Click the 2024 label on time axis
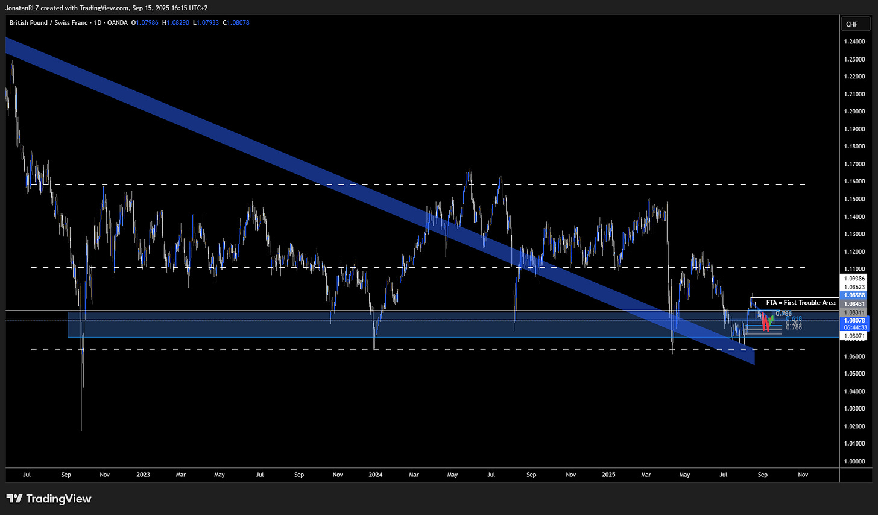The height and width of the screenshot is (515, 878). [376, 475]
